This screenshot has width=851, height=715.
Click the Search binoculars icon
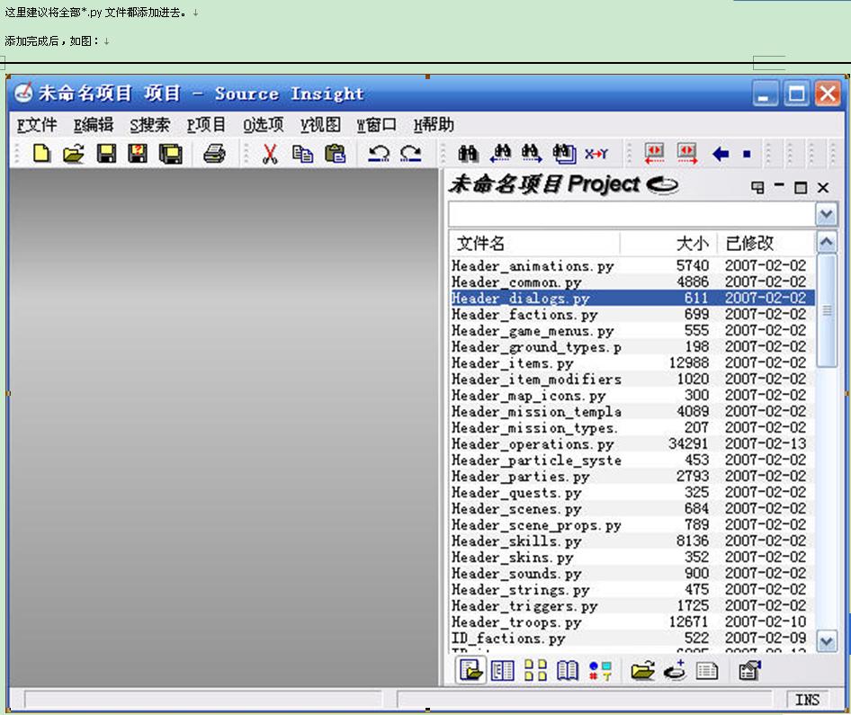coord(468,154)
